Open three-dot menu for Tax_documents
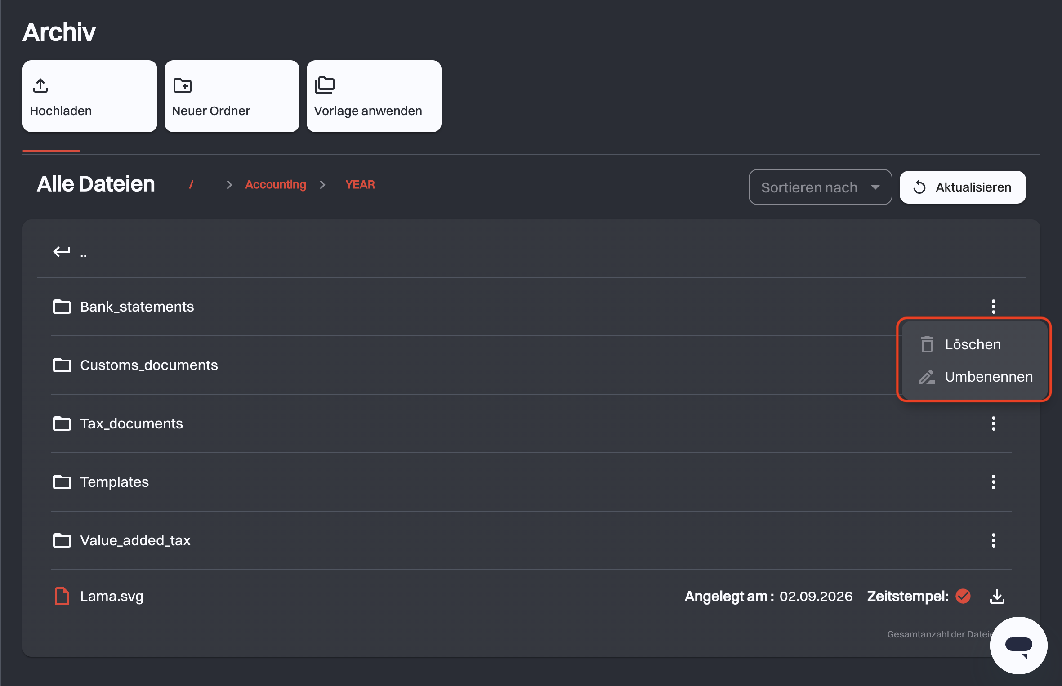This screenshot has height=686, width=1062. [x=994, y=423]
